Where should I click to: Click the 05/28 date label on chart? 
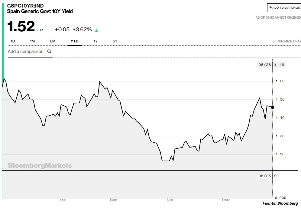[264, 65]
